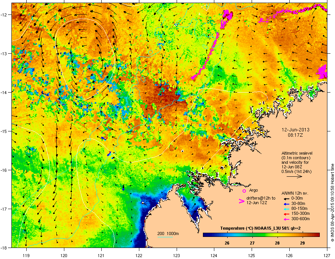This screenshot has height=259, width=335.
Task: Click the blue 30-80m arrow in ANMN legend
Action: point(287,204)
